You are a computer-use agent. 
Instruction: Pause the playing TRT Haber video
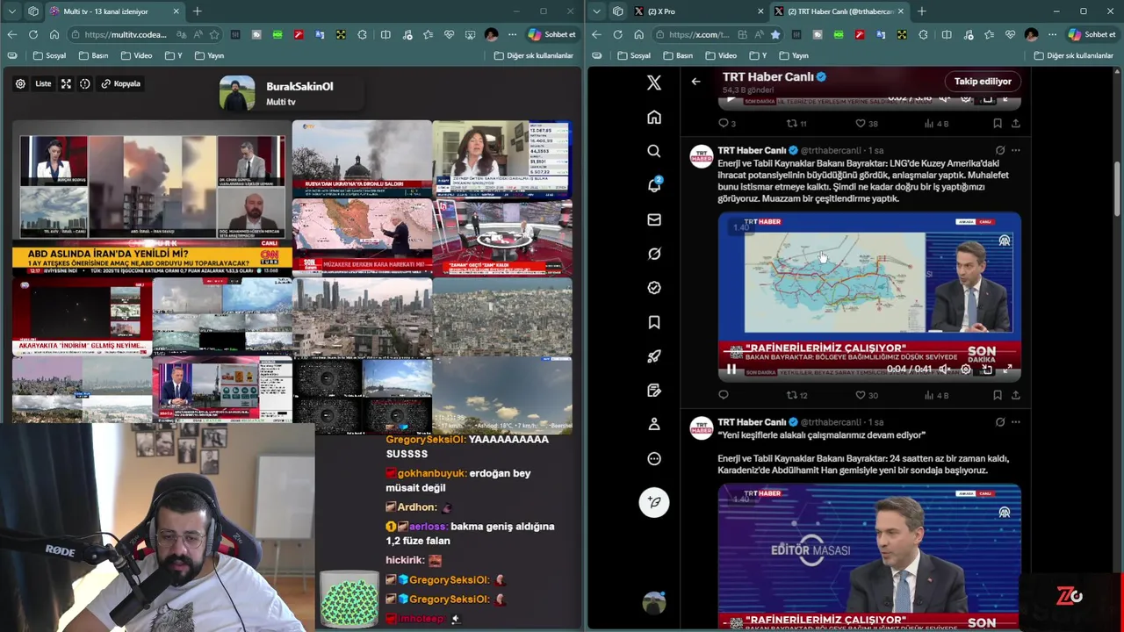[x=731, y=370]
